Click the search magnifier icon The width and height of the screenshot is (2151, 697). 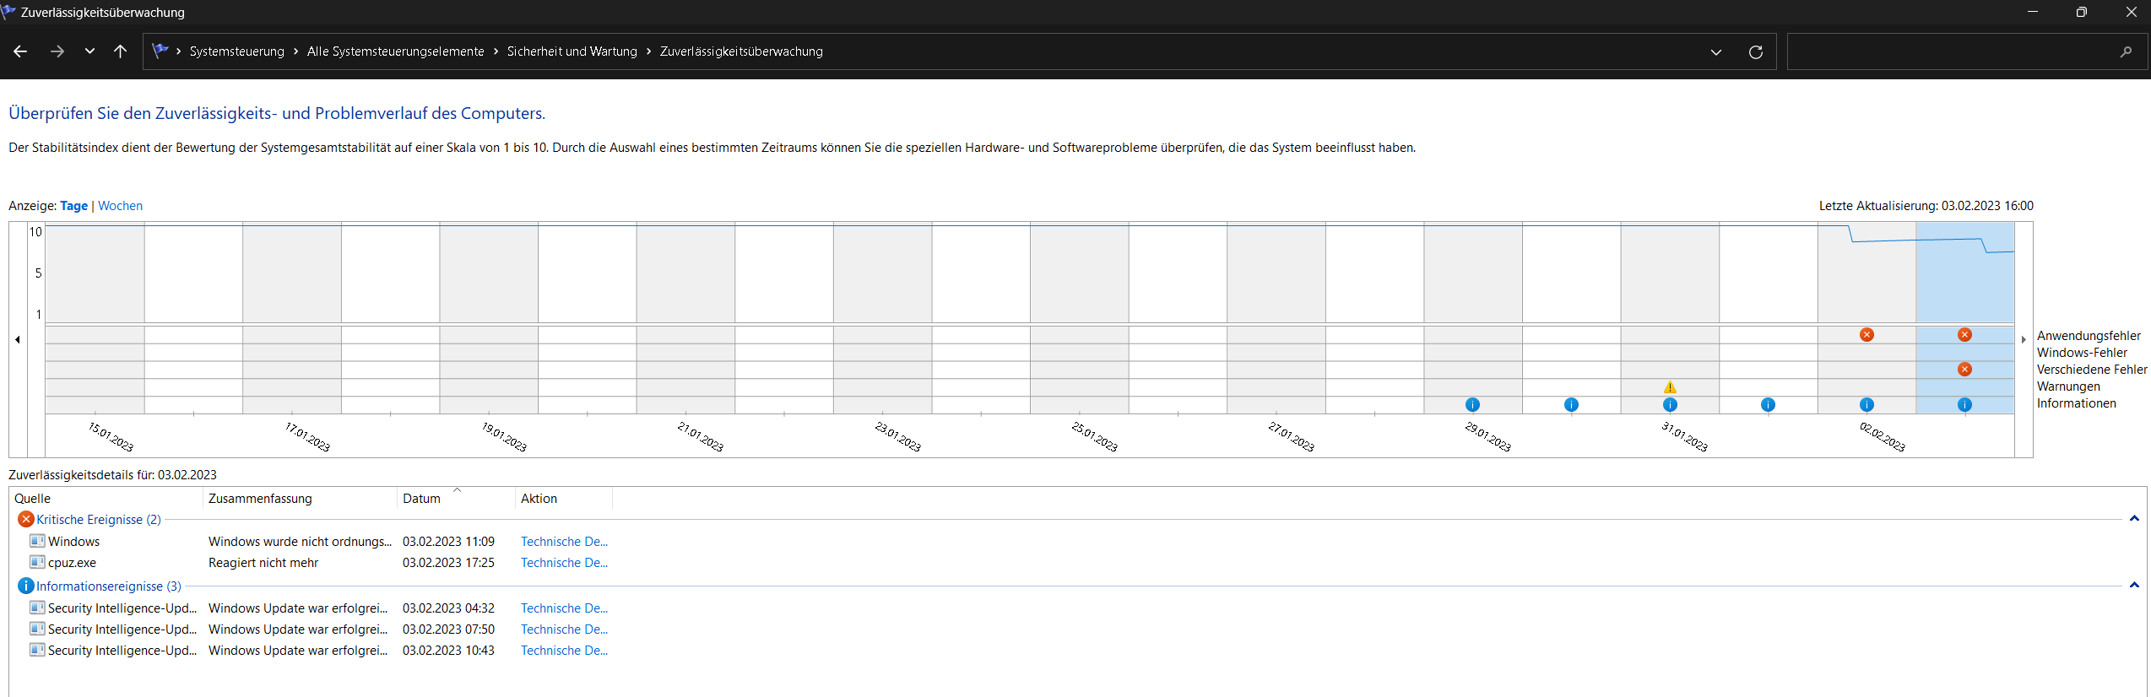[x=2126, y=51]
